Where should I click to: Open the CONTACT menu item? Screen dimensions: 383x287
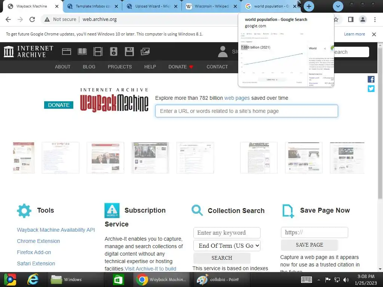click(x=217, y=67)
